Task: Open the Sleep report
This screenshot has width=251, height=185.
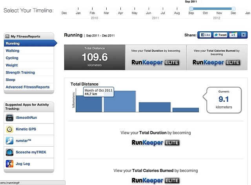Action: click(x=11, y=80)
